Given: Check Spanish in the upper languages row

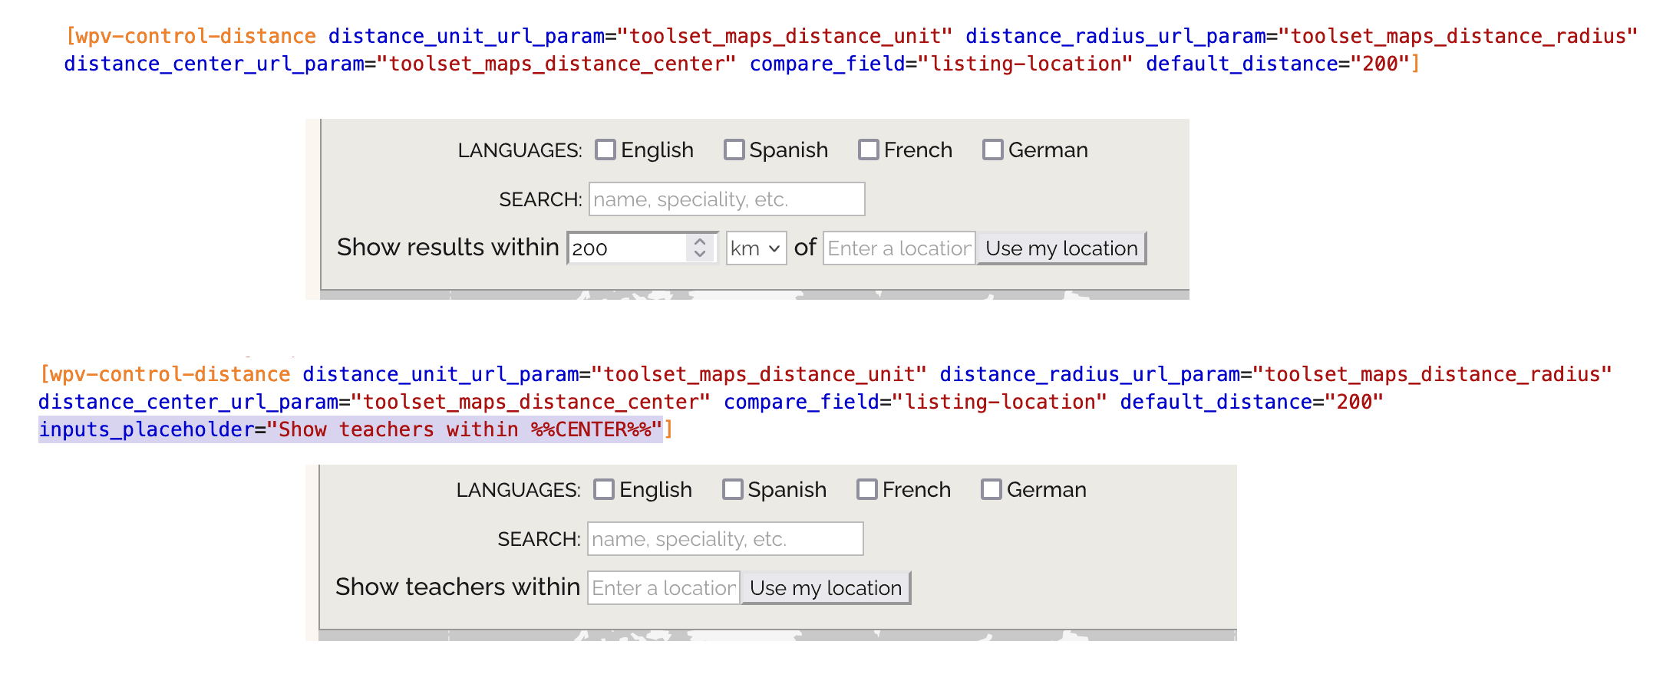Looking at the screenshot, I should [x=734, y=150].
